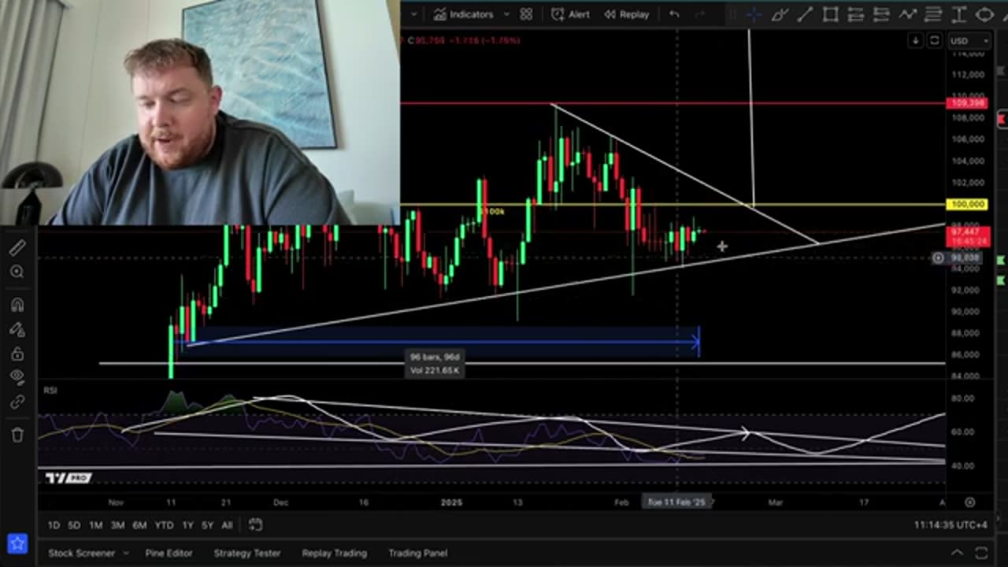This screenshot has width=1008, height=567.
Task: Toggle magnet mode for drawings
Action: click(x=17, y=305)
